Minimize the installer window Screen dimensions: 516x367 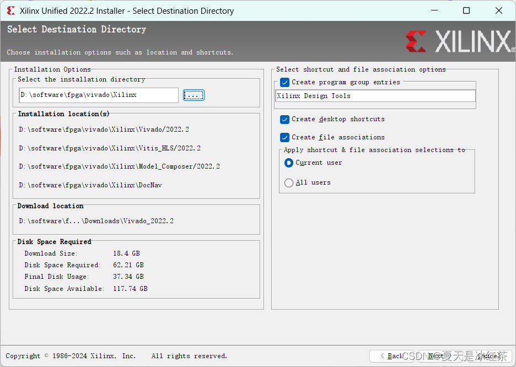coord(434,10)
